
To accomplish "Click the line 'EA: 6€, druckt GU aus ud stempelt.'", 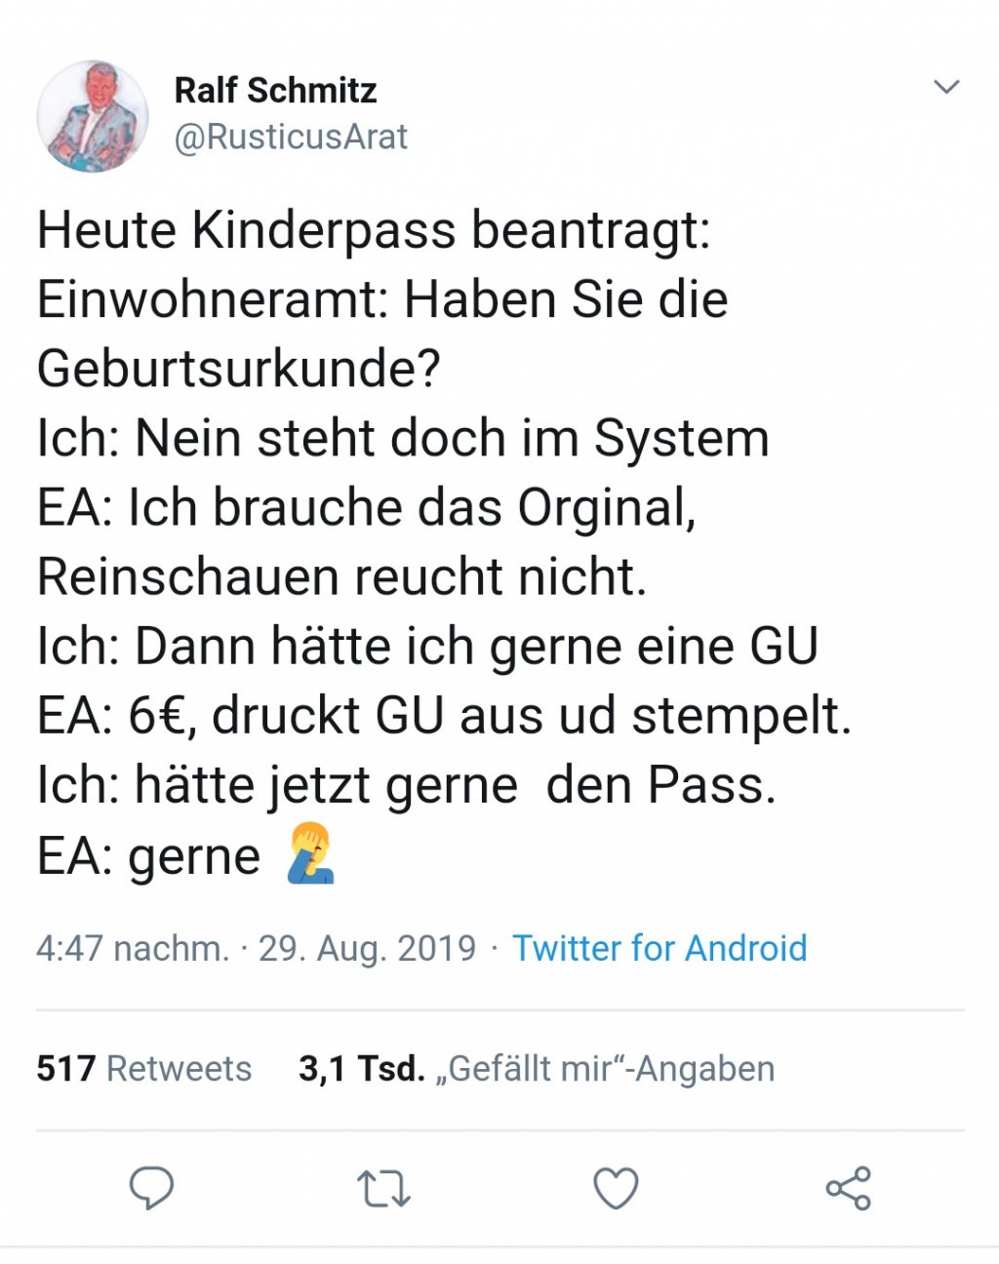I will pos(444,716).
